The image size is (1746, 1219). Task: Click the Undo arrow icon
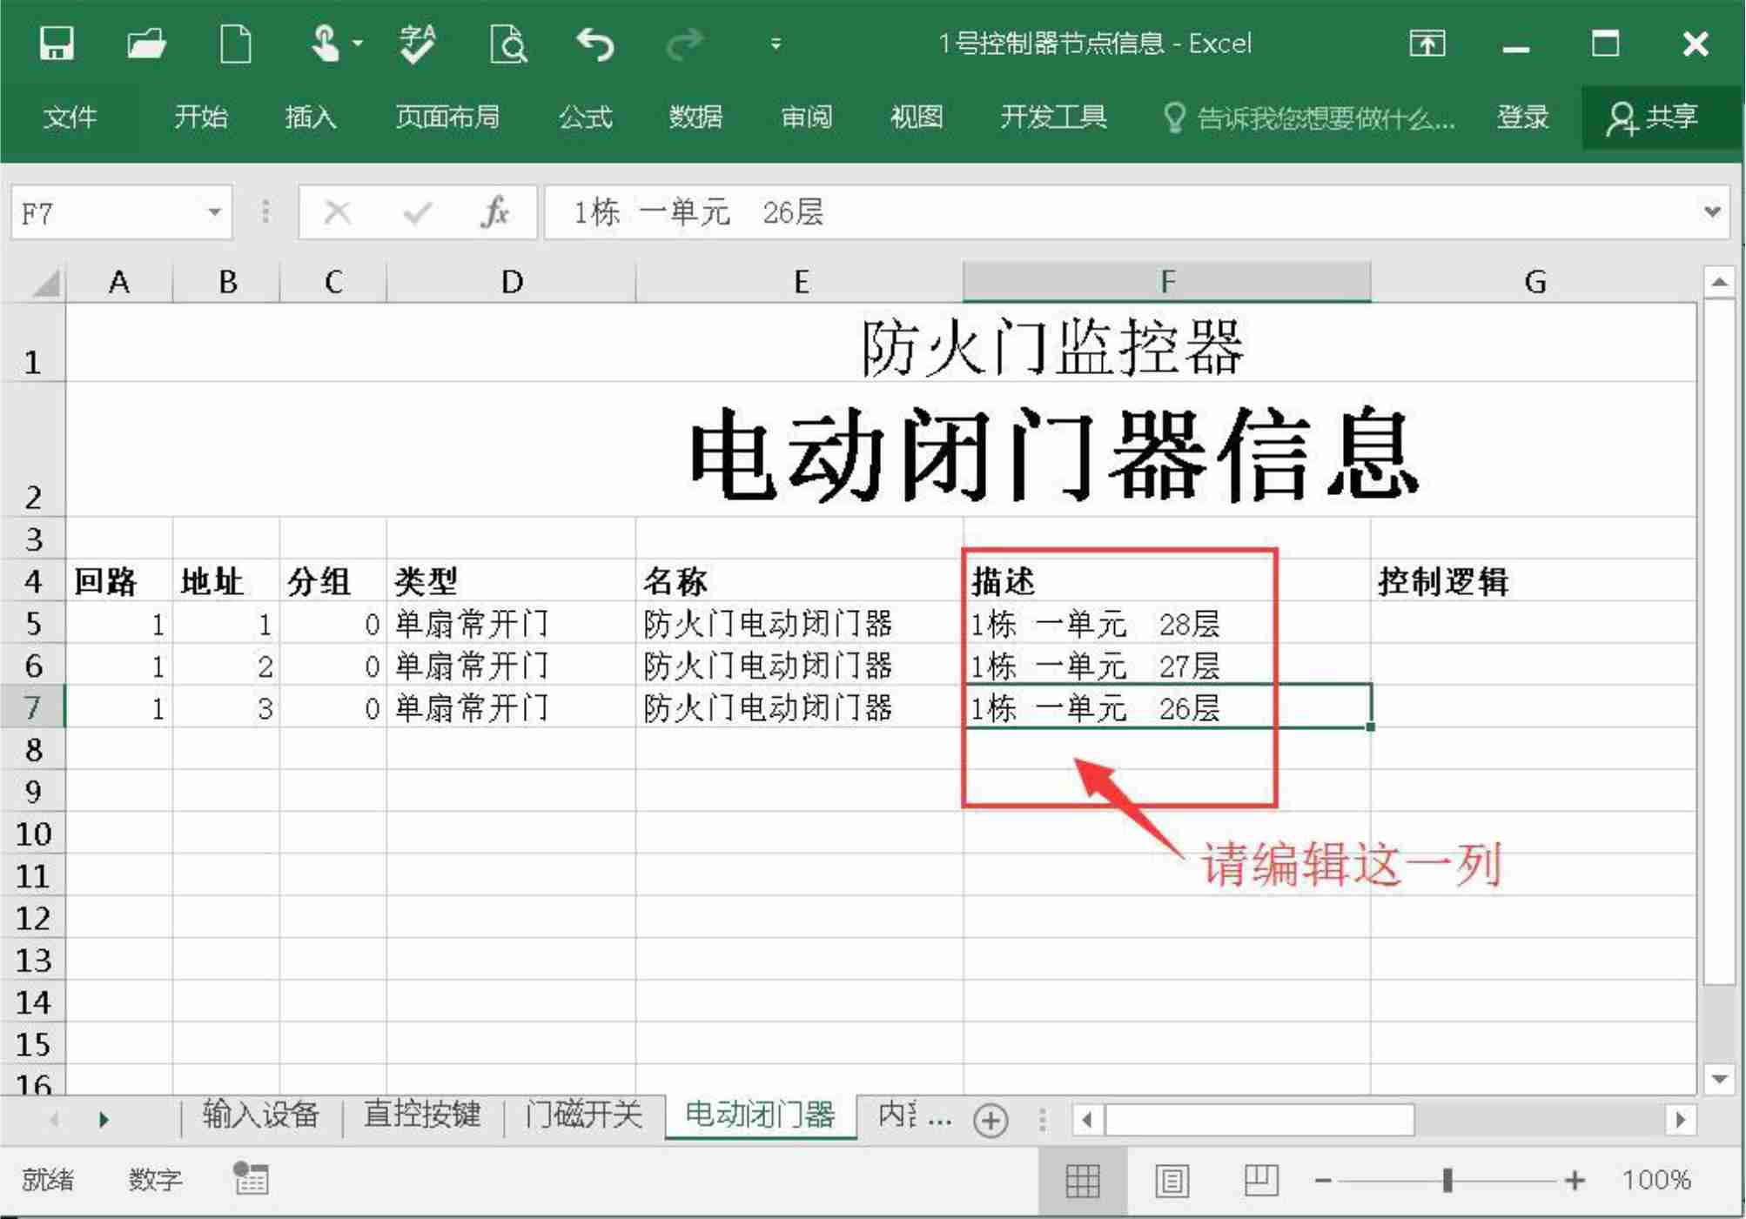(x=596, y=44)
